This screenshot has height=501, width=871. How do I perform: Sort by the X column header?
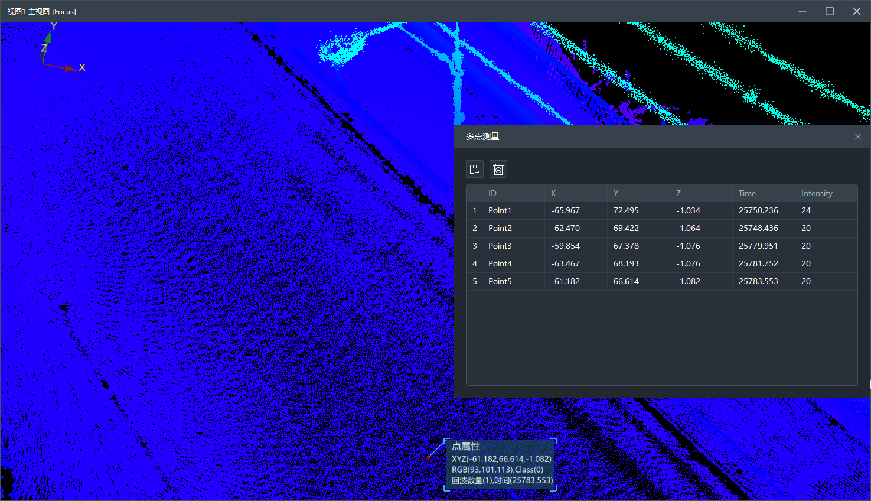pos(553,193)
